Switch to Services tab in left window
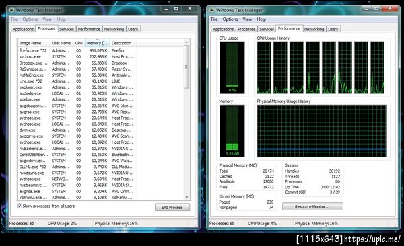This screenshot has height=246, width=404. (67, 29)
